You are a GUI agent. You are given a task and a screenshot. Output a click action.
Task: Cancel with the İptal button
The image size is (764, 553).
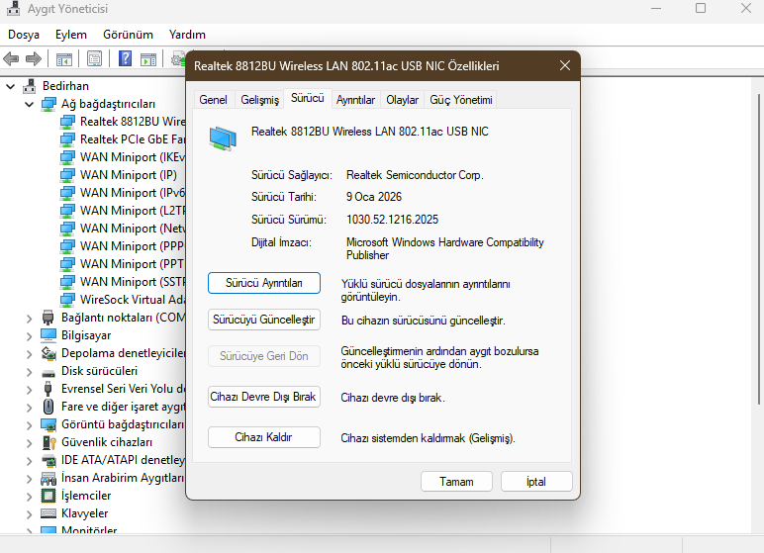[x=536, y=482]
